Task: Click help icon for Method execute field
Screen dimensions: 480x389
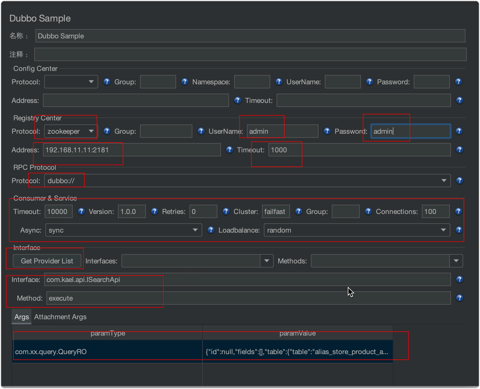Action: 459,298
